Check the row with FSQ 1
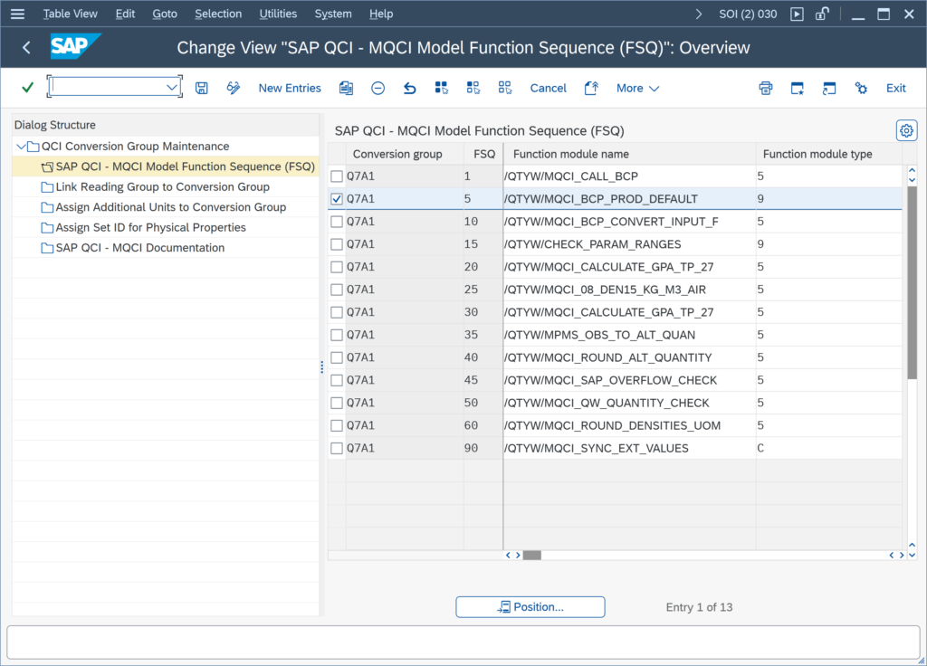 pos(337,176)
